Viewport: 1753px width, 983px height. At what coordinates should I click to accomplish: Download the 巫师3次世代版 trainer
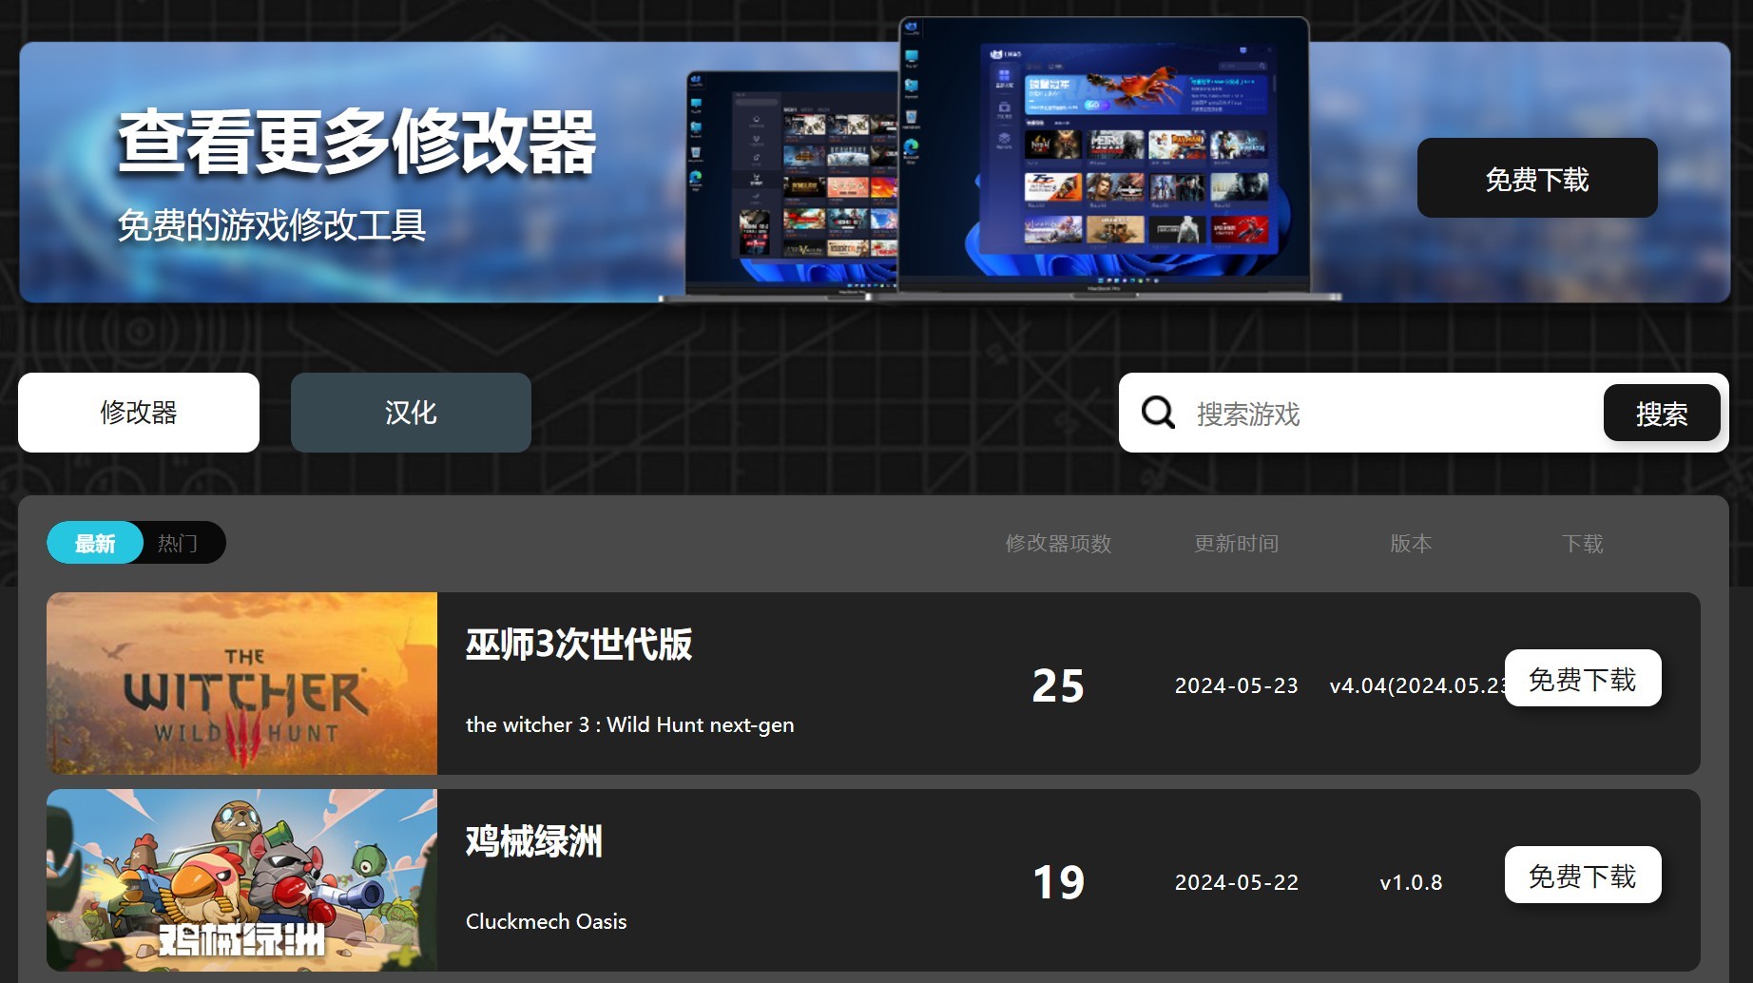1583,679
